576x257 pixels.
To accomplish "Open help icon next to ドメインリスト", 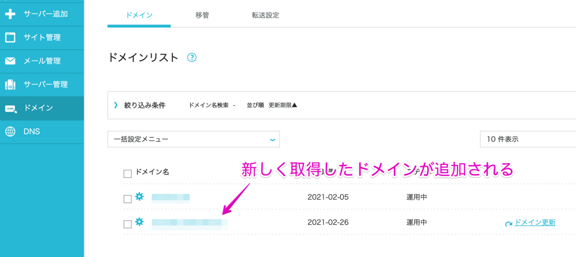I will click(192, 57).
